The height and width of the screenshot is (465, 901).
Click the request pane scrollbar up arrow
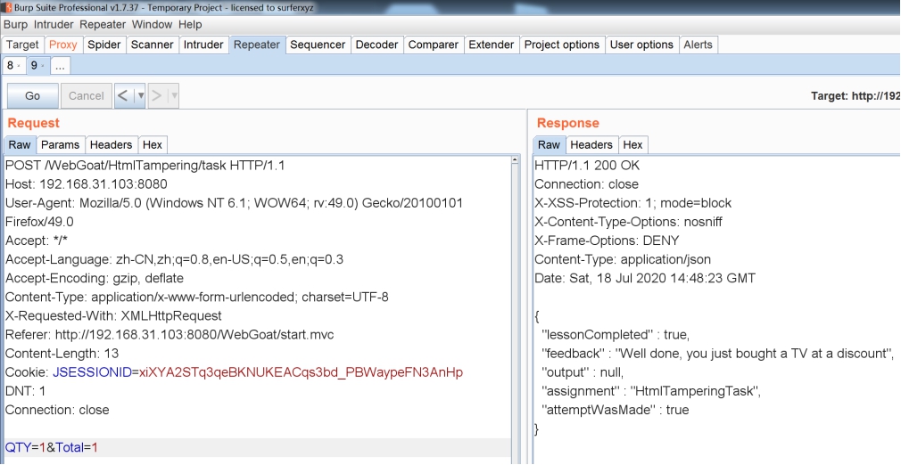coord(515,160)
